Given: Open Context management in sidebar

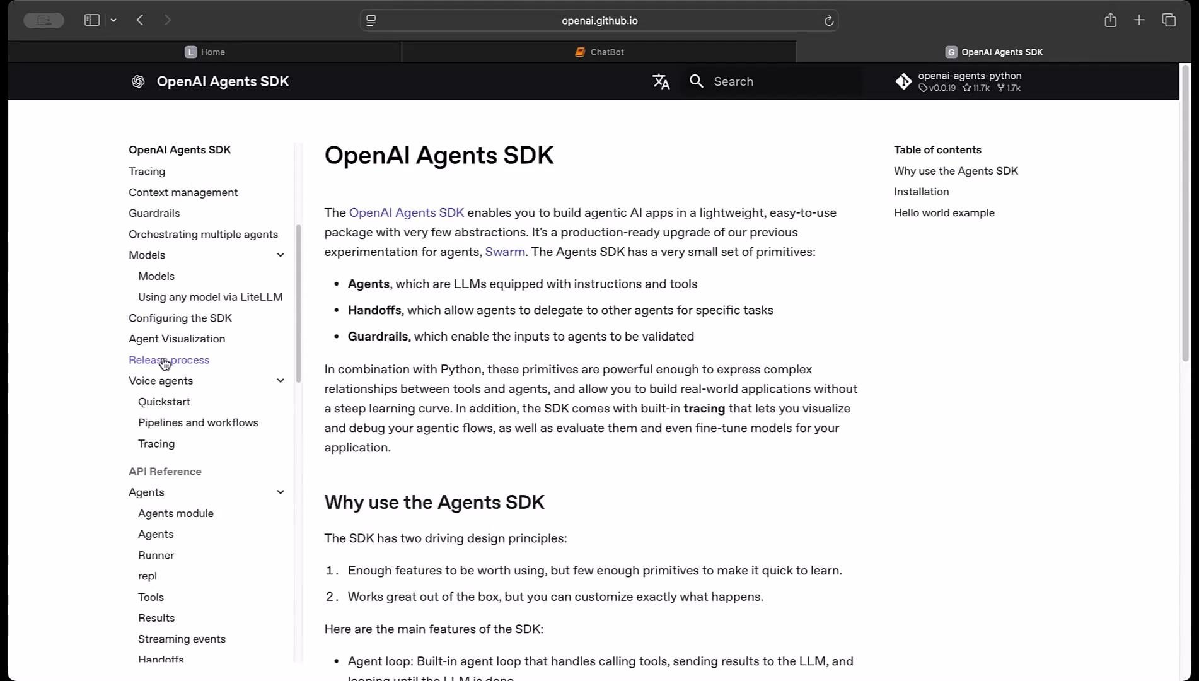Looking at the screenshot, I should (183, 192).
